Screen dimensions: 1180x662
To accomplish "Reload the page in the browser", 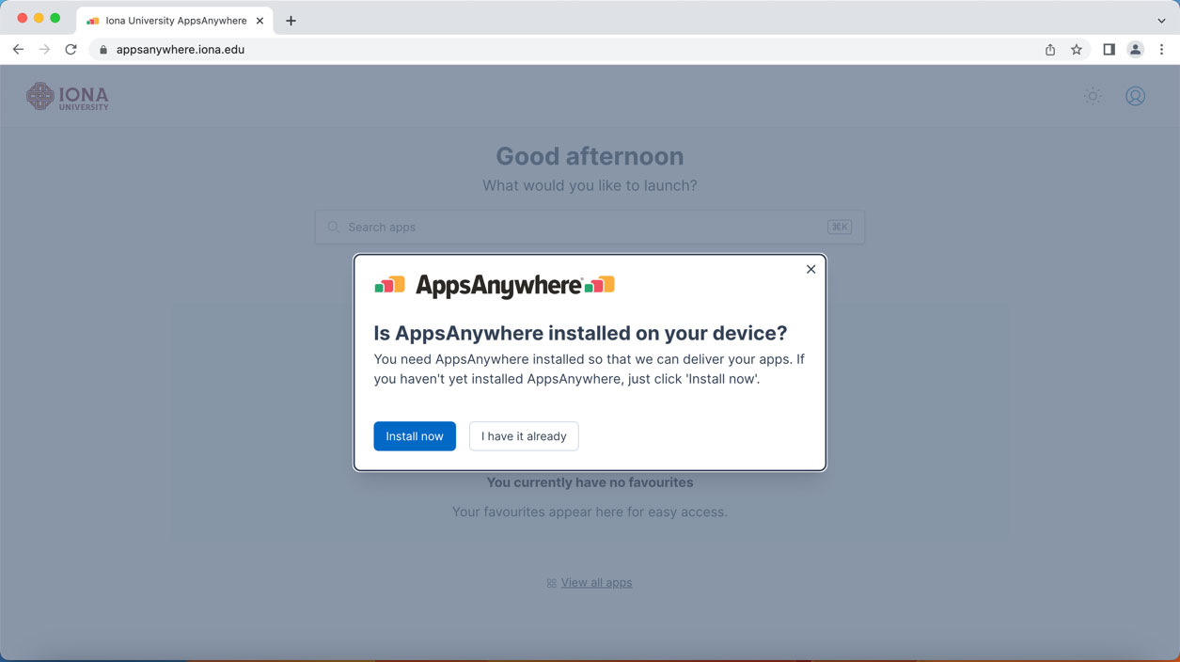I will coord(71,50).
